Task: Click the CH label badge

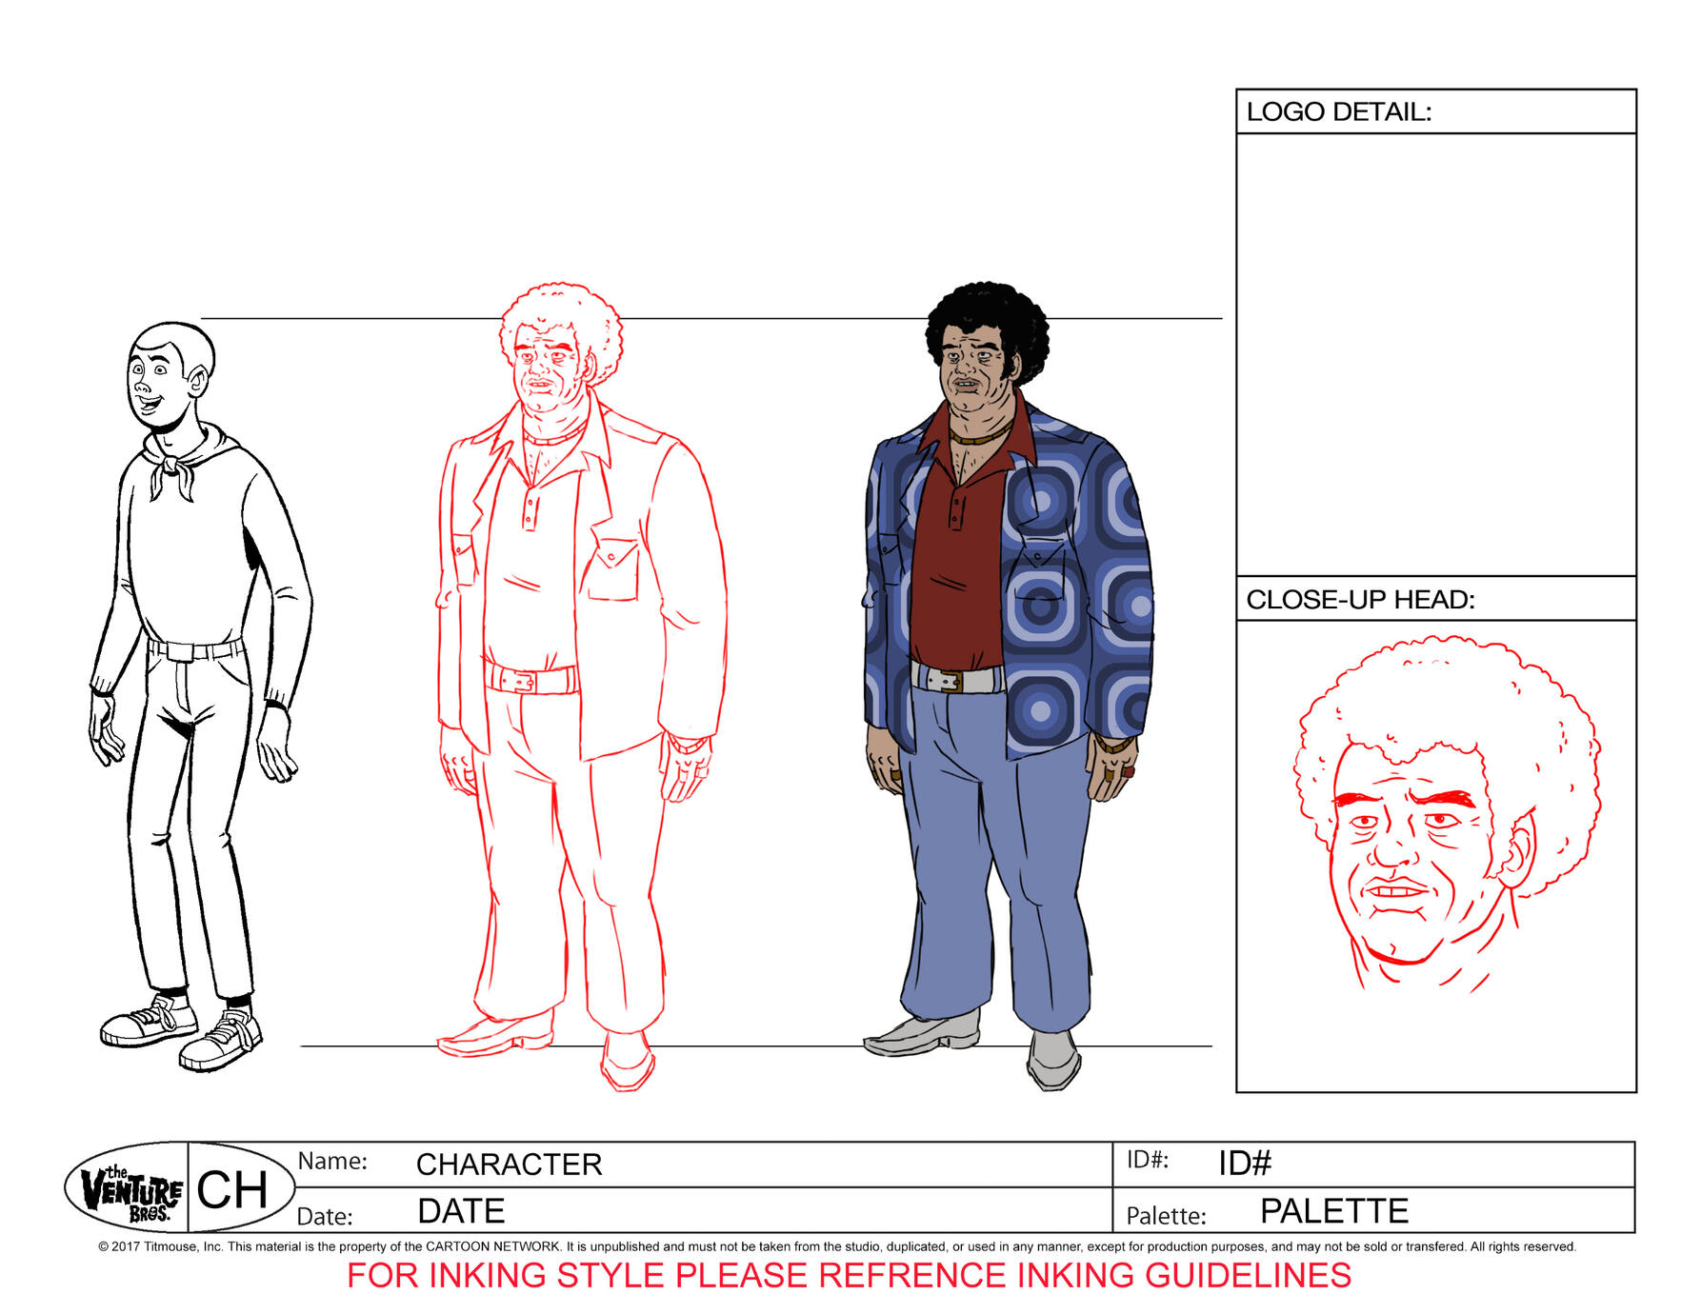Action: tap(232, 1190)
